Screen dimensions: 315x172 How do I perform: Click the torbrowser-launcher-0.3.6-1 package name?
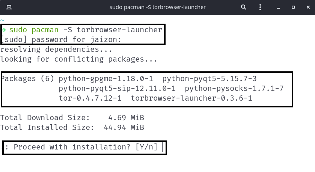[x=191, y=98]
